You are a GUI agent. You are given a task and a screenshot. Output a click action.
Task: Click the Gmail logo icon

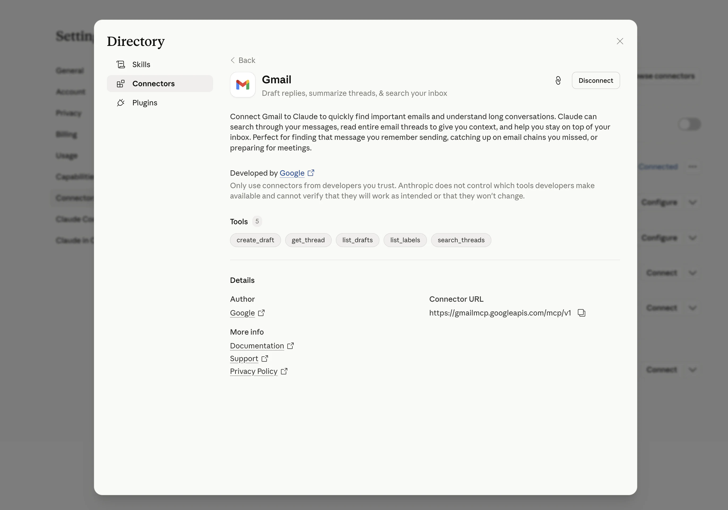(242, 85)
